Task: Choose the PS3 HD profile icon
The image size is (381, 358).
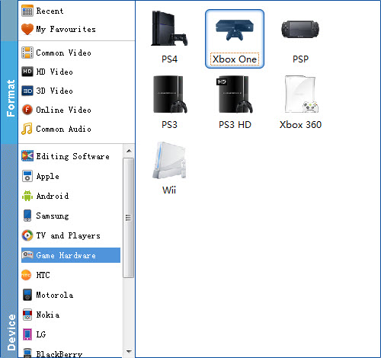Action: coord(235,94)
